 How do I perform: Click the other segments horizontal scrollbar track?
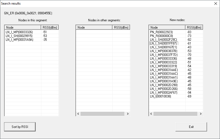103,114
